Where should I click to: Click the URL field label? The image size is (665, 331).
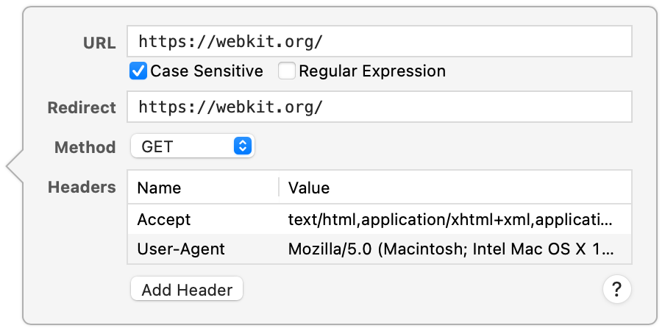coord(99,43)
